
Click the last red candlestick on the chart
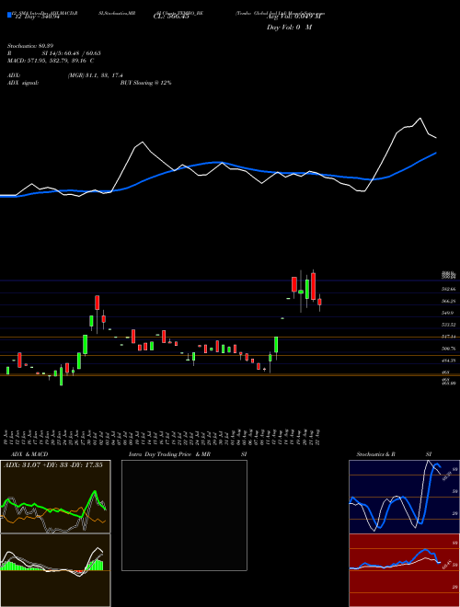click(x=320, y=302)
